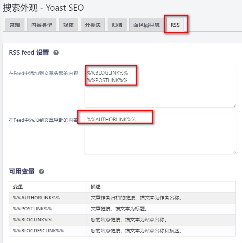This screenshot has width=242, height=243.
Task: Select the RSS tab
Action: tap(175, 25)
